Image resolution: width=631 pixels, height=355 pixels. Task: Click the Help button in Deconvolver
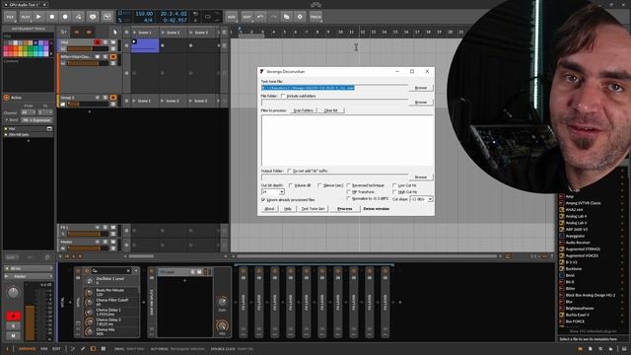coord(288,209)
